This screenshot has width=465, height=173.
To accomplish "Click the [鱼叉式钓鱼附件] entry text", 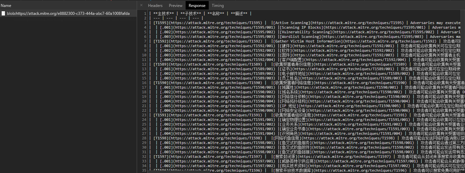I will (x=296, y=147).
